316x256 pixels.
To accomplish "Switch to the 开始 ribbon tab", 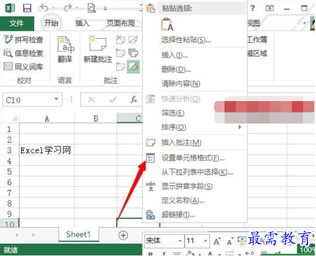I will pos(51,23).
